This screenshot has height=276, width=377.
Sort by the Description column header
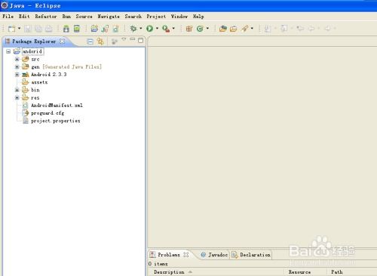tap(169, 272)
